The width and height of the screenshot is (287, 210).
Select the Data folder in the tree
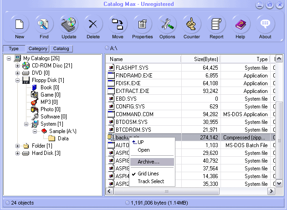63,138
